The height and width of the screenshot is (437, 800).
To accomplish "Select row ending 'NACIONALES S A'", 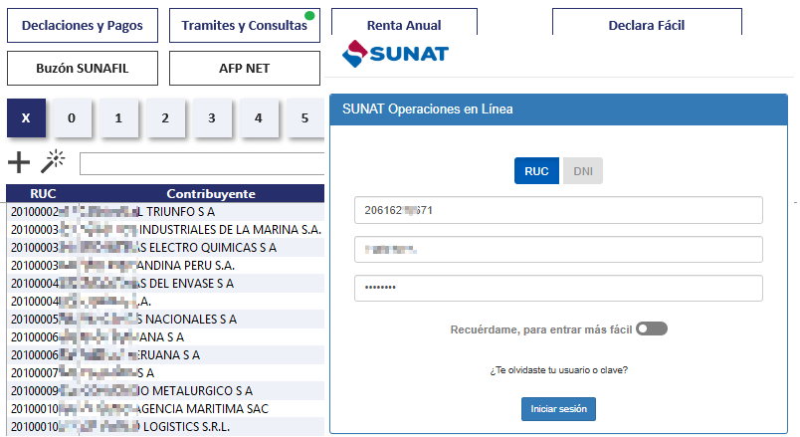I will point(165,320).
